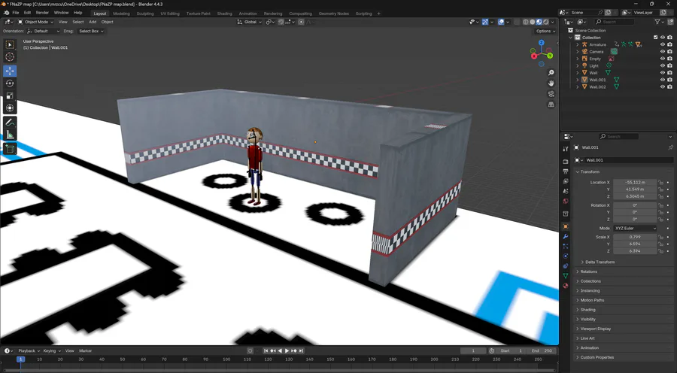Viewport: 677px width, 373px height.
Task: Open the timeline Marker menu
Action: pyautogui.click(x=86, y=350)
